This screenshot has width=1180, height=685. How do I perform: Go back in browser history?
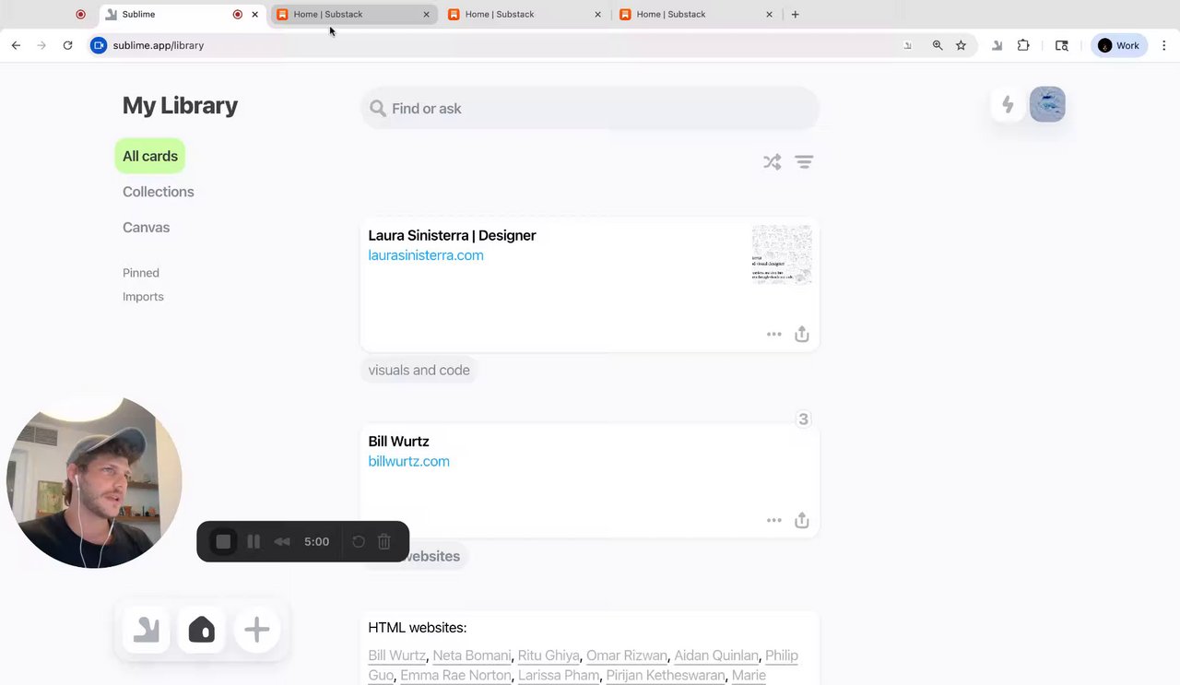pos(16,45)
